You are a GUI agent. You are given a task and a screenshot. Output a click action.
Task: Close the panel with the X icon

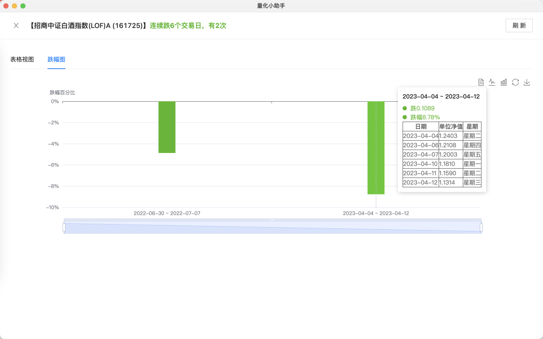point(16,25)
